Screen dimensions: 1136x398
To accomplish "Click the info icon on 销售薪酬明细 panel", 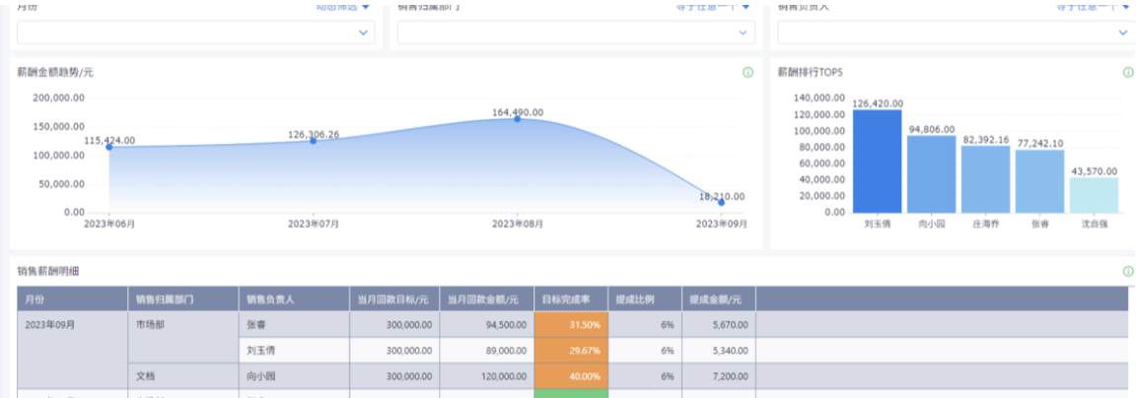I will pos(1128,271).
